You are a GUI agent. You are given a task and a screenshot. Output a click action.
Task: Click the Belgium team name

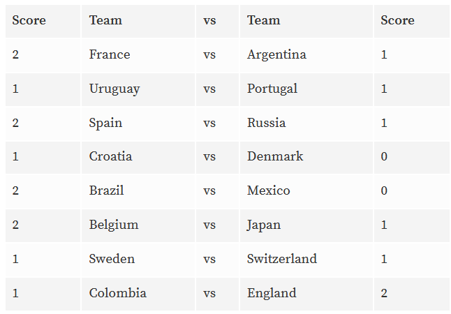[x=114, y=225]
